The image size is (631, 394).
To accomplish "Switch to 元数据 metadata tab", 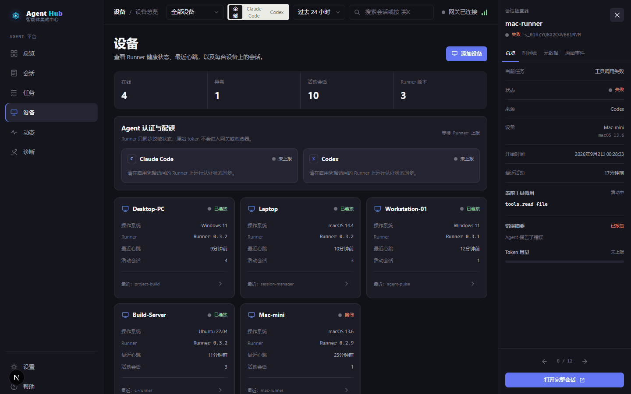I will click(x=551, y=53).
